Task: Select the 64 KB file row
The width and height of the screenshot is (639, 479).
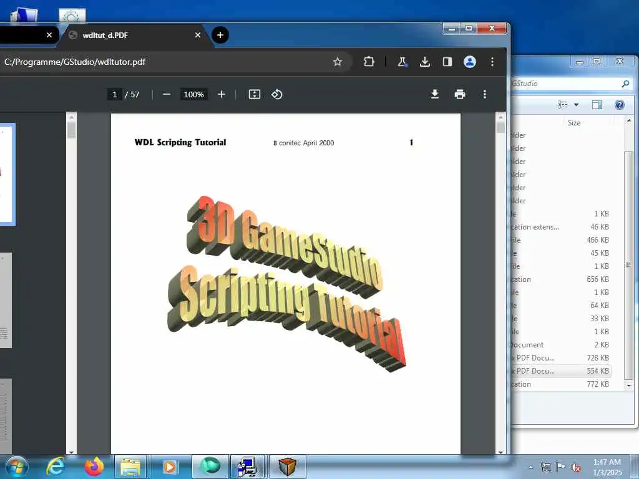Action: pyautogui.click(x=561, y=306)
